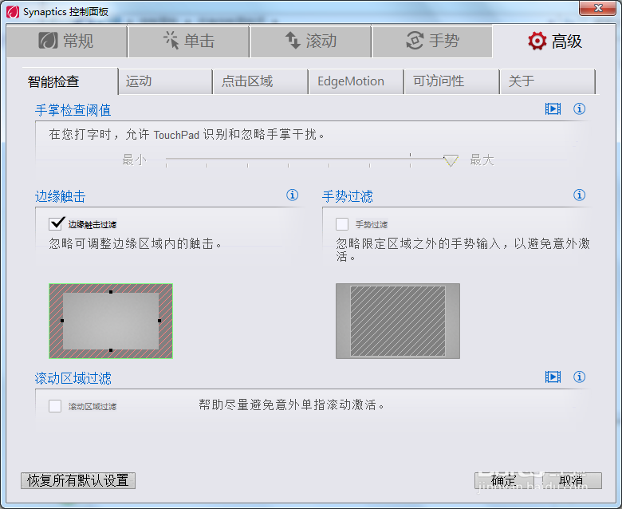The image size is (622, 509).
Task: Switch to the 运动 sub-tab
Action: (x=165, y=81)
